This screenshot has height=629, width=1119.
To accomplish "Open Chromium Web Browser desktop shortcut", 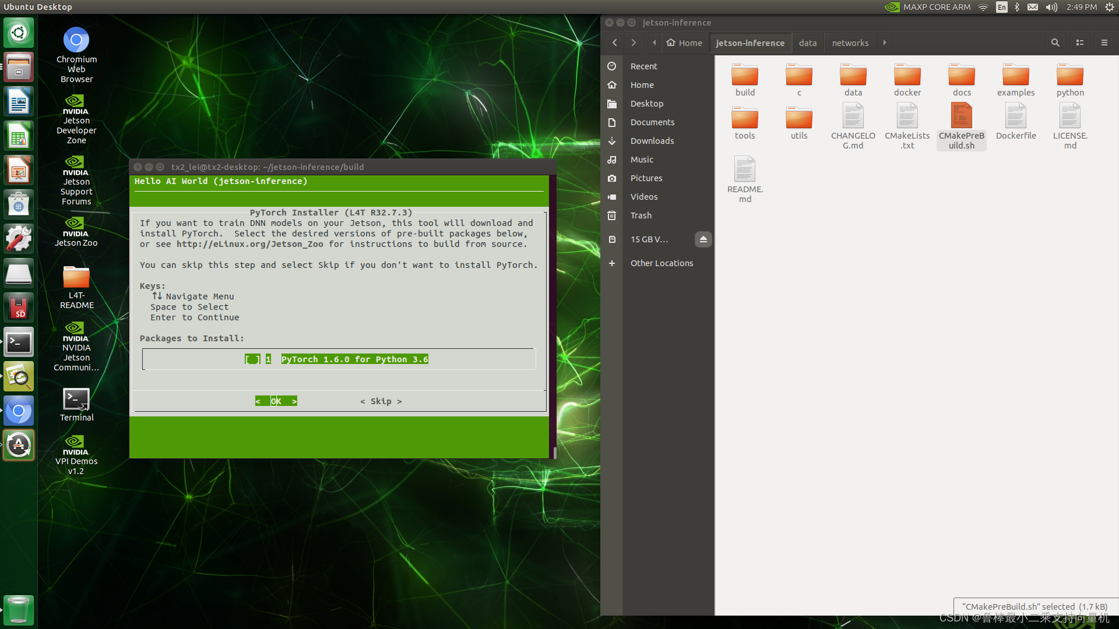I will (x=76, y=55).
